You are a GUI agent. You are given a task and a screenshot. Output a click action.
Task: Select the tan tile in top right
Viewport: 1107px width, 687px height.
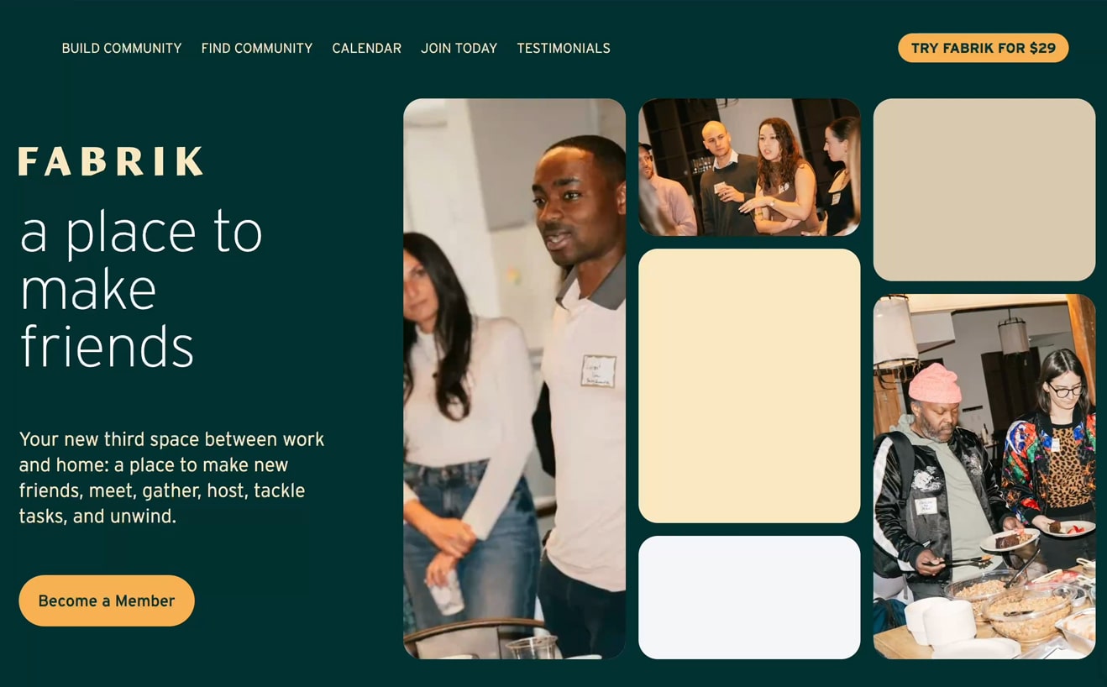point(984,190)
